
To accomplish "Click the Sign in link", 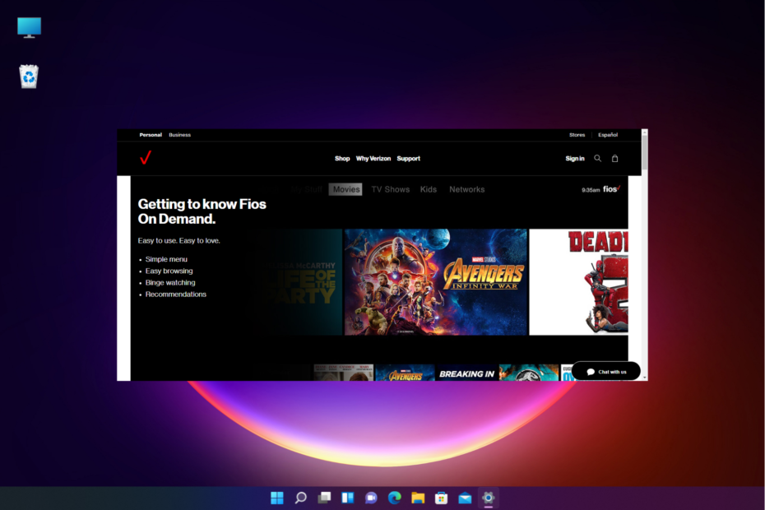I will coord(575,159).
